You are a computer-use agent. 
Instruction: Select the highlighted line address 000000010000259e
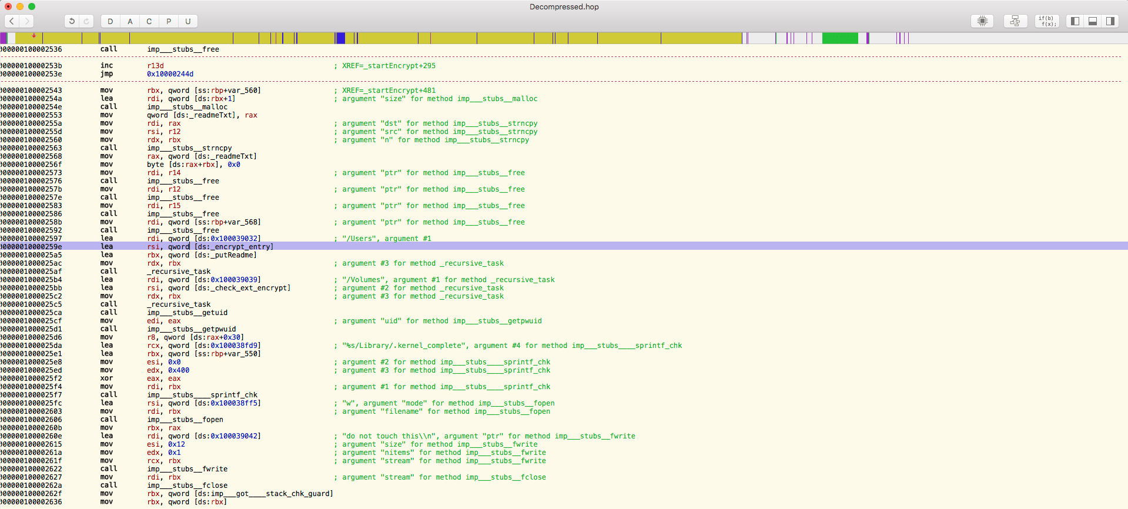tap(31, 247)
